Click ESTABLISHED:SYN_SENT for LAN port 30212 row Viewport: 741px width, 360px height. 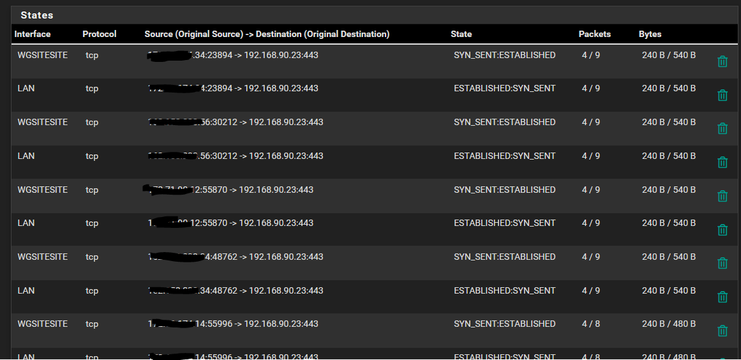pyautogui.click(x=505, y=156)
